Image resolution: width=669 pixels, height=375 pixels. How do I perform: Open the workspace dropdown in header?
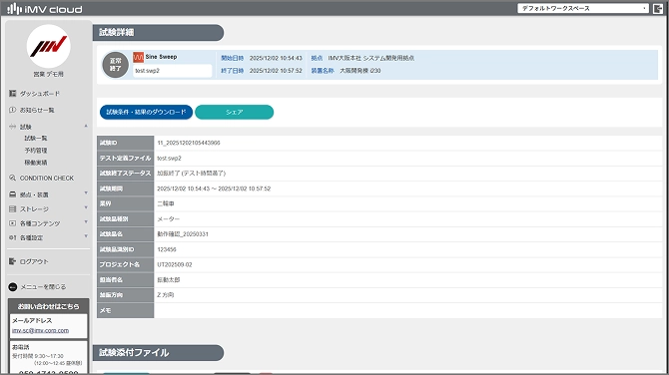[583, 8]
